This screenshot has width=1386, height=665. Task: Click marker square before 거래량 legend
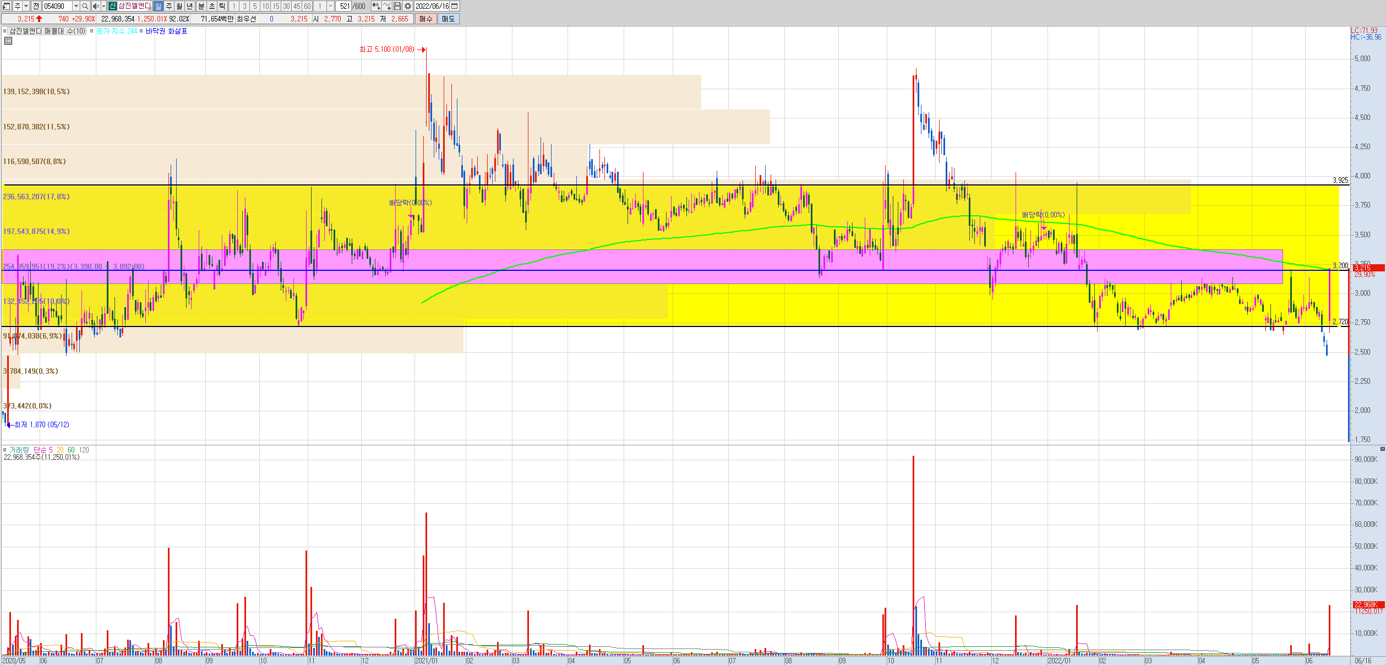tap(4, 450)
